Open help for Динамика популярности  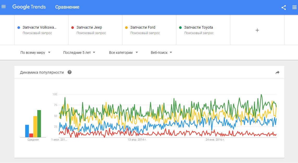70,72
